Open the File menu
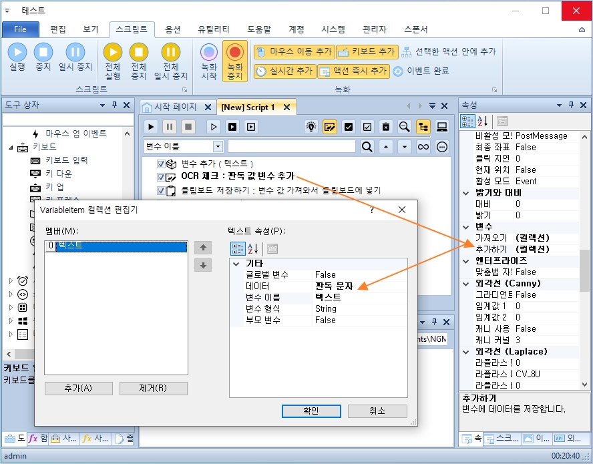The image size is (593, 464). [x=21, y=29]
